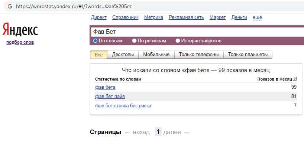
Task: Click the Yandex logo
Action: (20, 30)
